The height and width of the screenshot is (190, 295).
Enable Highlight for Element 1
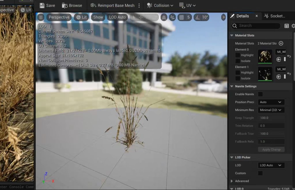(x=238, y=72)
